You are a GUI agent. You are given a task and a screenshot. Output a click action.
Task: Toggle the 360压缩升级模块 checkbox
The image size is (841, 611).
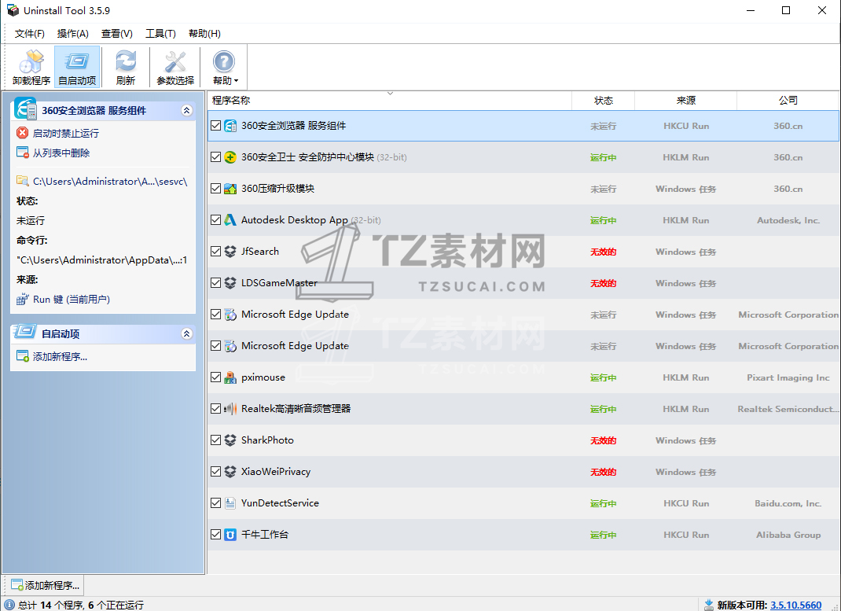(215, 188)
